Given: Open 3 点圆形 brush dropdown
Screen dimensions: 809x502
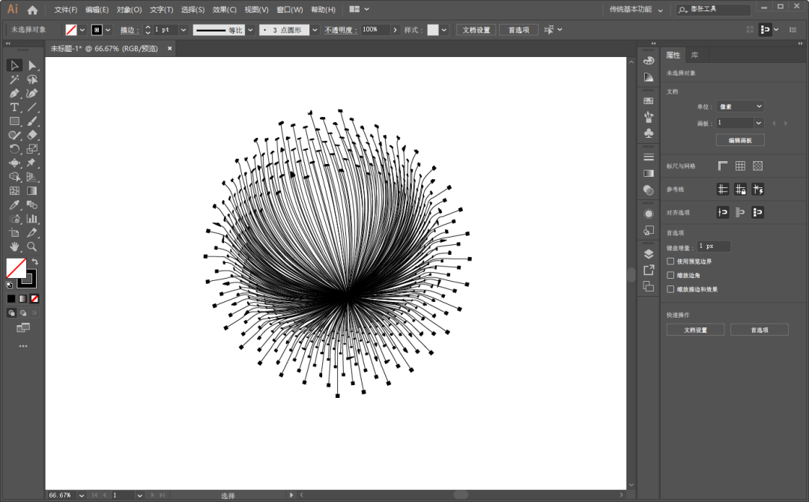Looking at the screenshot, I should point(315,30).
